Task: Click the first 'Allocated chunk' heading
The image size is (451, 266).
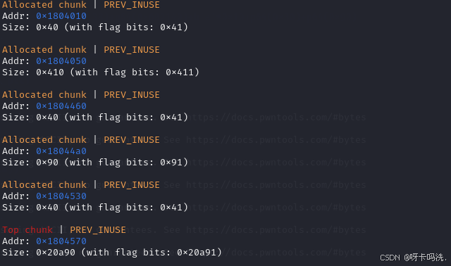Action: click(x=44, y=5)
